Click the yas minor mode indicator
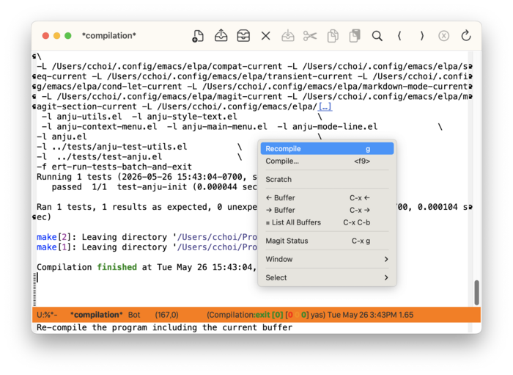This screenshot has height=375, width=513. (x=317, y=315)
